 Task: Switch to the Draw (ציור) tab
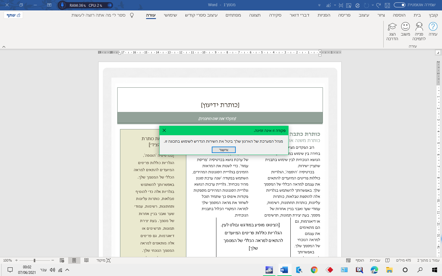pos(381,15)
